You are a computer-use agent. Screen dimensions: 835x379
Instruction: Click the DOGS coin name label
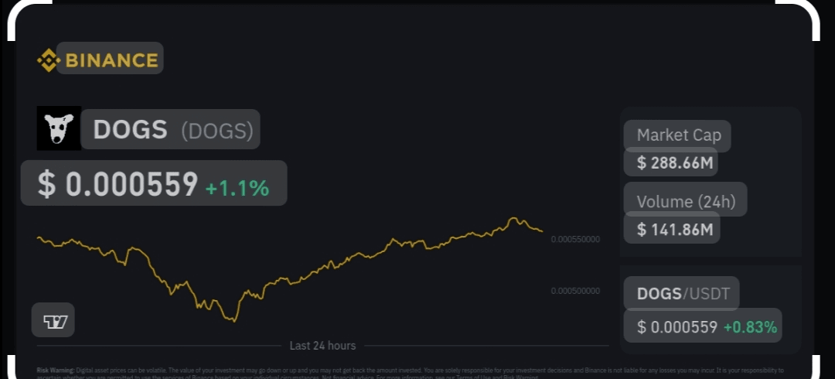(x=130, y=130)
